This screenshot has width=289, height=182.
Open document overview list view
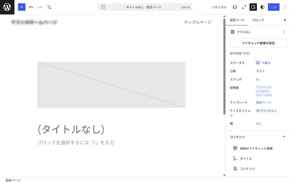point(49,7)
